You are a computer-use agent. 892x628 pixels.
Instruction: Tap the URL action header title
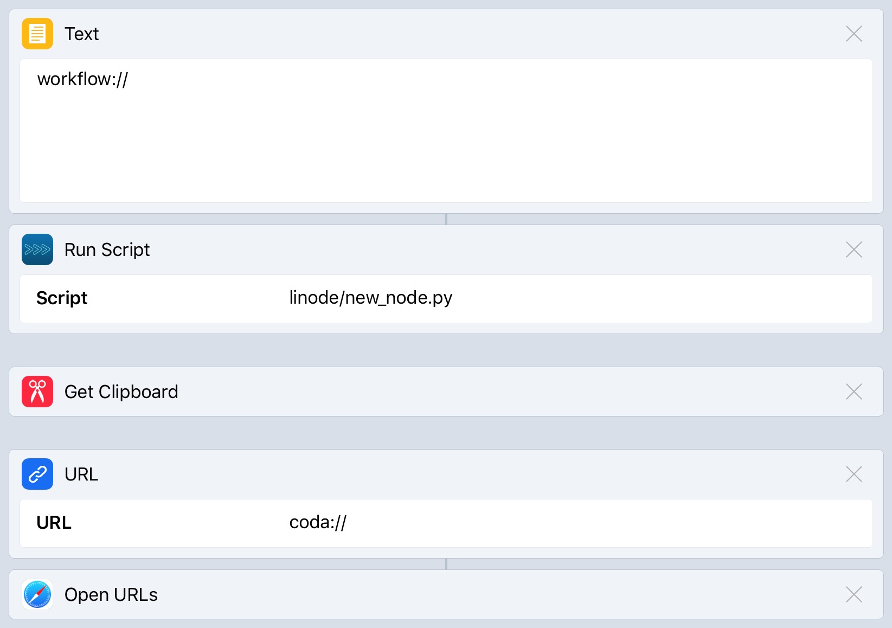click(x=81, y=474)
